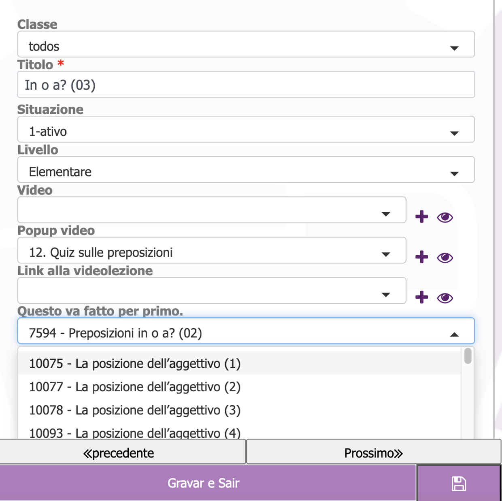View Link alla videolezione with eye icon

tap(445, 298)
